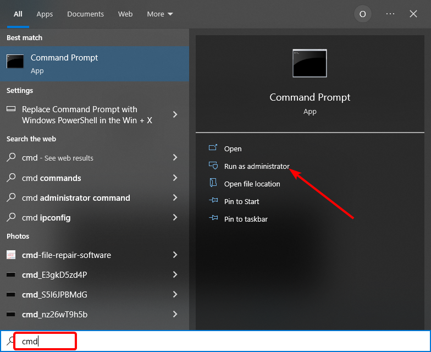
Task: Select the cmd - See web results suggestion
Action: click(57, 158)
